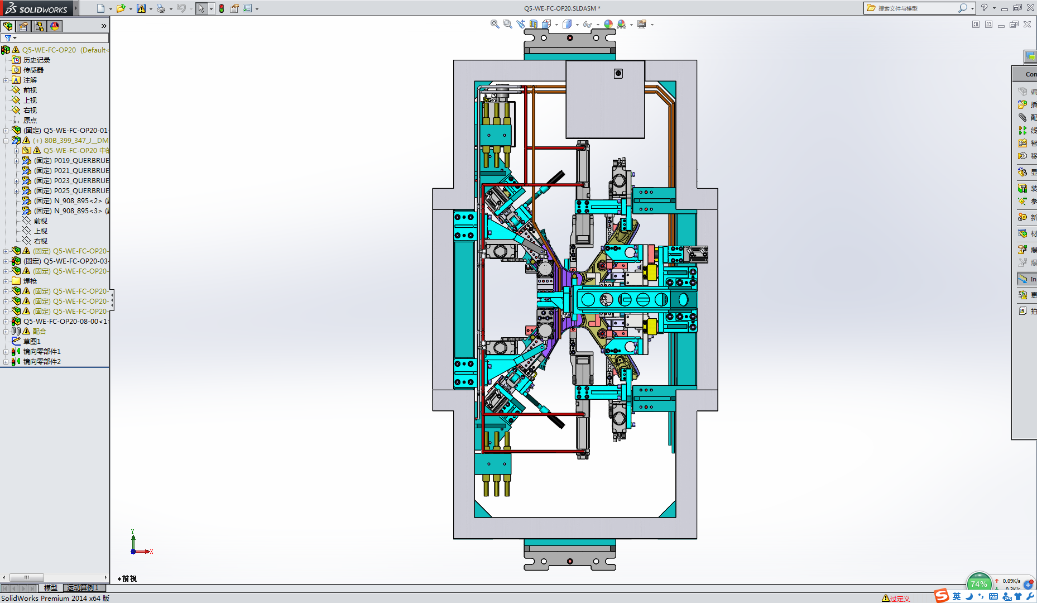This screenshot has height=603, width=1037.
Task: Click the Open file folder icon
Action: tap(121, 8)
